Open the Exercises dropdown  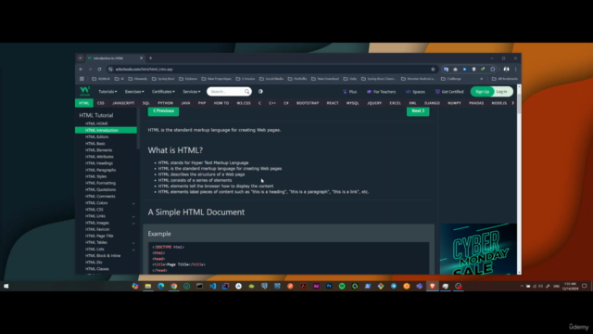[134, 92]
